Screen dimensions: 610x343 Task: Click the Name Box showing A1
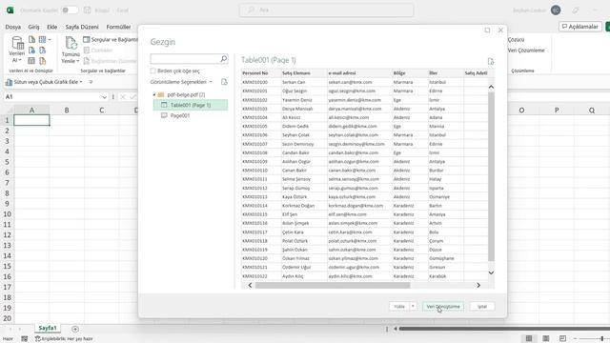52,97
